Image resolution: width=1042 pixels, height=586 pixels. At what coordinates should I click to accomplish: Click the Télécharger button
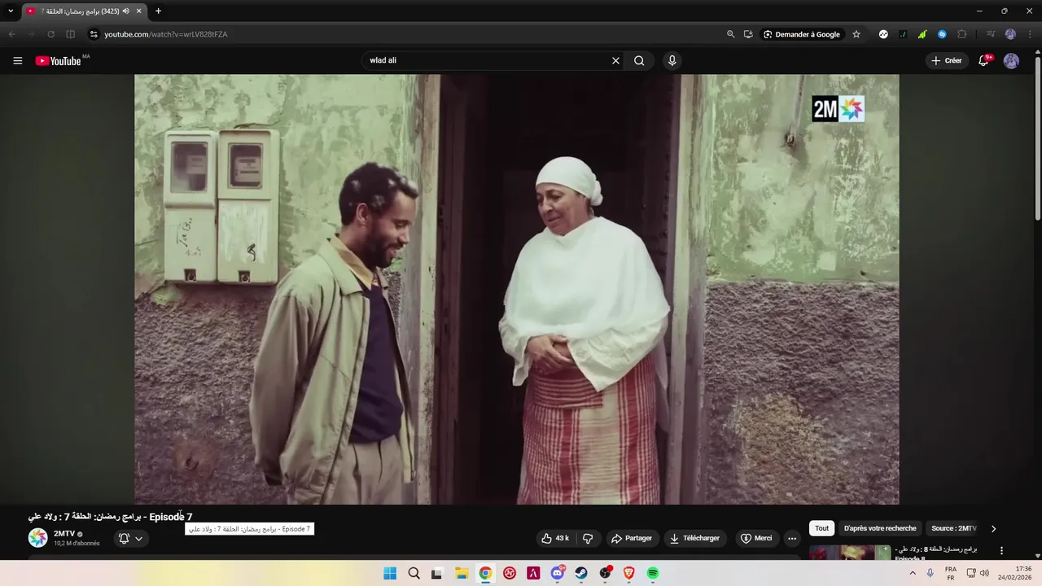pyautogui.click(x=694, y=538)
